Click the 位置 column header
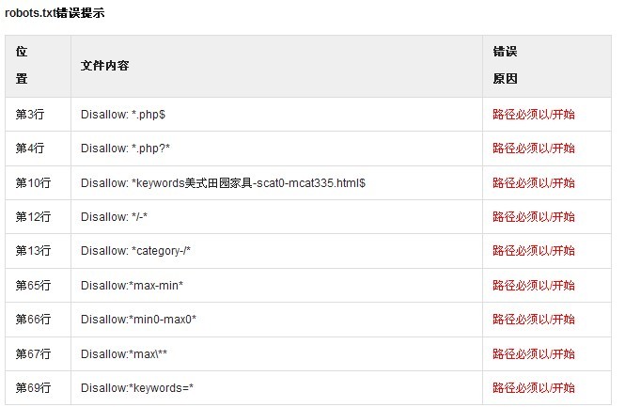625x407 pixels. pos(22,66)
